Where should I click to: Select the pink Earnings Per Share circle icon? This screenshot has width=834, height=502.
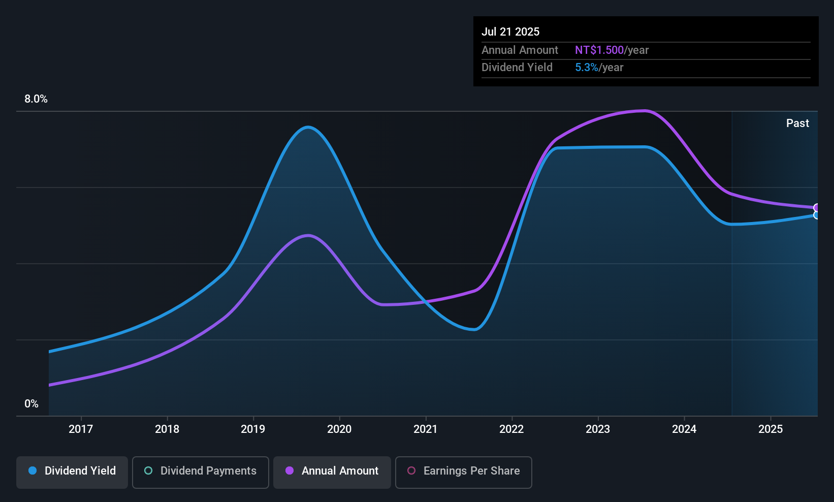(411, 471)
